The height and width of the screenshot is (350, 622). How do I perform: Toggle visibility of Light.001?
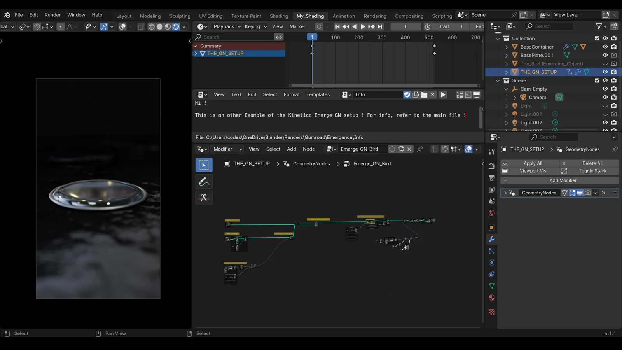605,114
